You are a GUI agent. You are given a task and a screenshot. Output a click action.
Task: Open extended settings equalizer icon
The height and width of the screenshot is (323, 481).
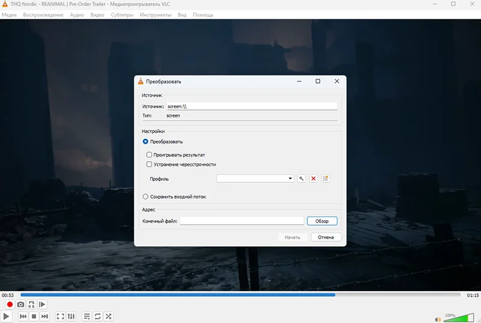(72, 316)
